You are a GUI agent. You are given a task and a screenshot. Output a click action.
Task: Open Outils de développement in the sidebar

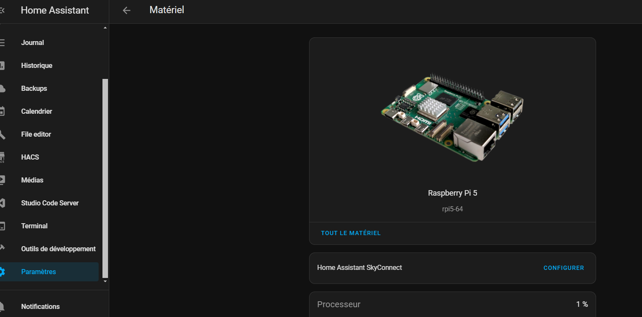coord(49,249)
